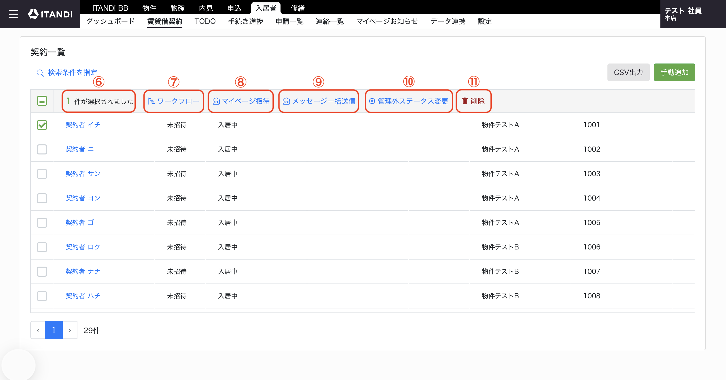Open データ連携 in sub-navigation
The image size is (726, 380).
point(448,21)
